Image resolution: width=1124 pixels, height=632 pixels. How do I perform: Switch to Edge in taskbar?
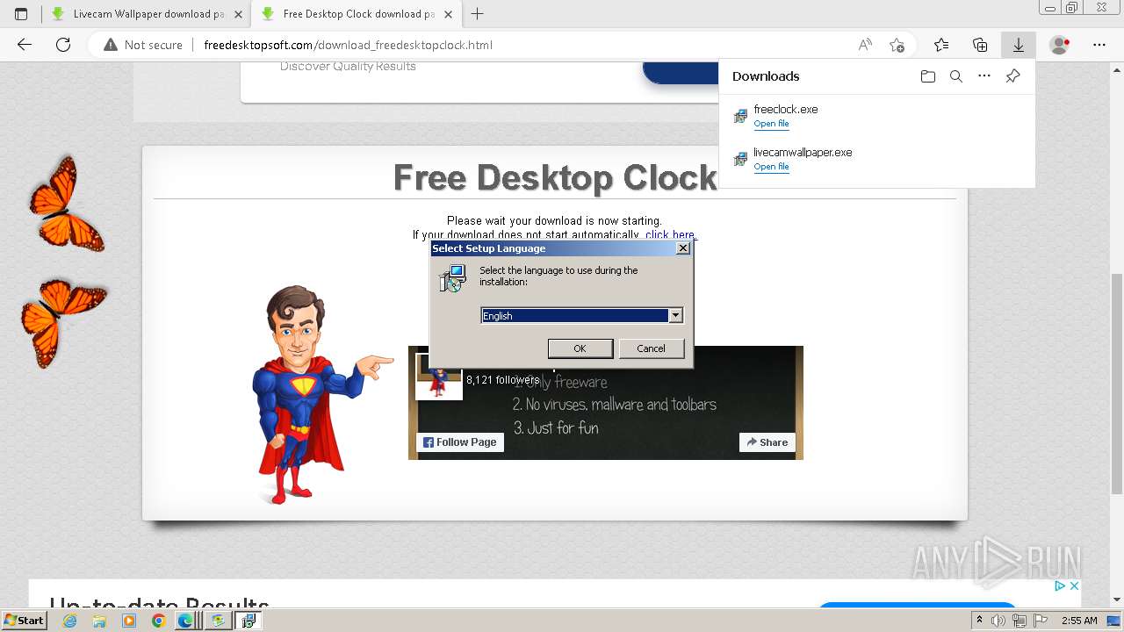tap(186, 621)
